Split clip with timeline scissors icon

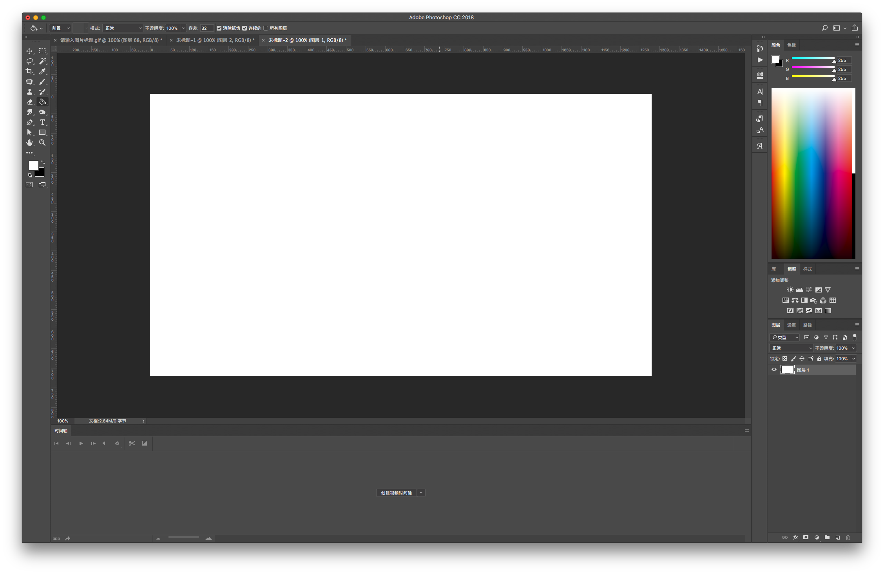pos(132,443)
